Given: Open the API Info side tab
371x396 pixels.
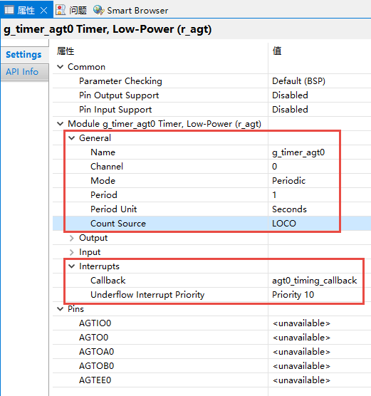Looking at the screenshot, I should 22,72.
